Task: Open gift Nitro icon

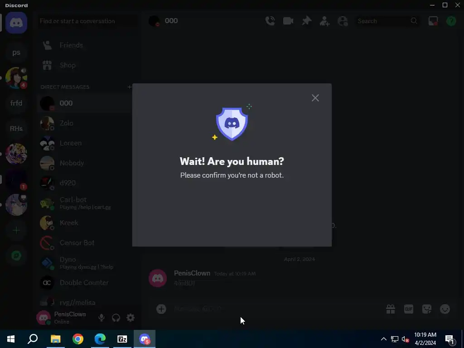Action: pyautogui.click(x=391, y=309)
